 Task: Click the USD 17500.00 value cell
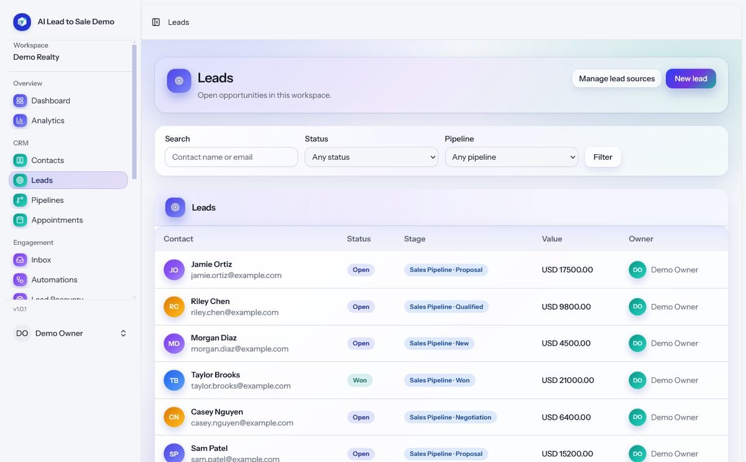pyautogui.click(x=567, y=270)
